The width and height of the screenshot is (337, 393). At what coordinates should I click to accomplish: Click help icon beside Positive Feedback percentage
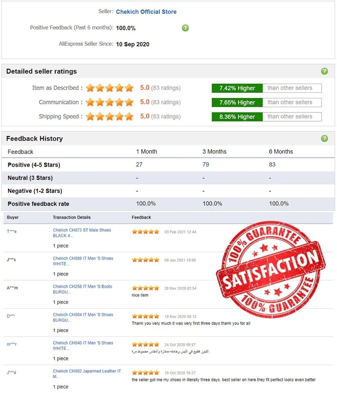coord(185,28)
